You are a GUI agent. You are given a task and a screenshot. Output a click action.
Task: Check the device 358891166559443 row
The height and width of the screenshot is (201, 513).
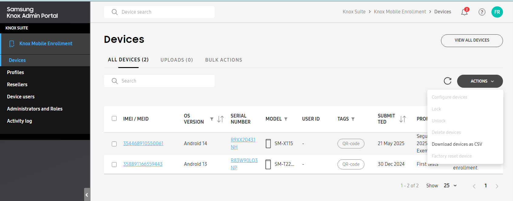(114, 165)
